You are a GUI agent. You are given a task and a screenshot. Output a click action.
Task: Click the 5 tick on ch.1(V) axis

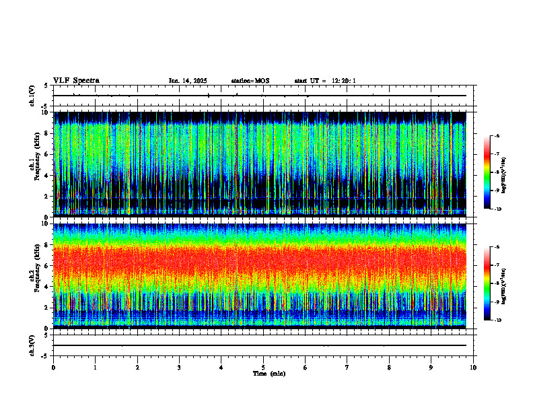[x=46, y=85]
